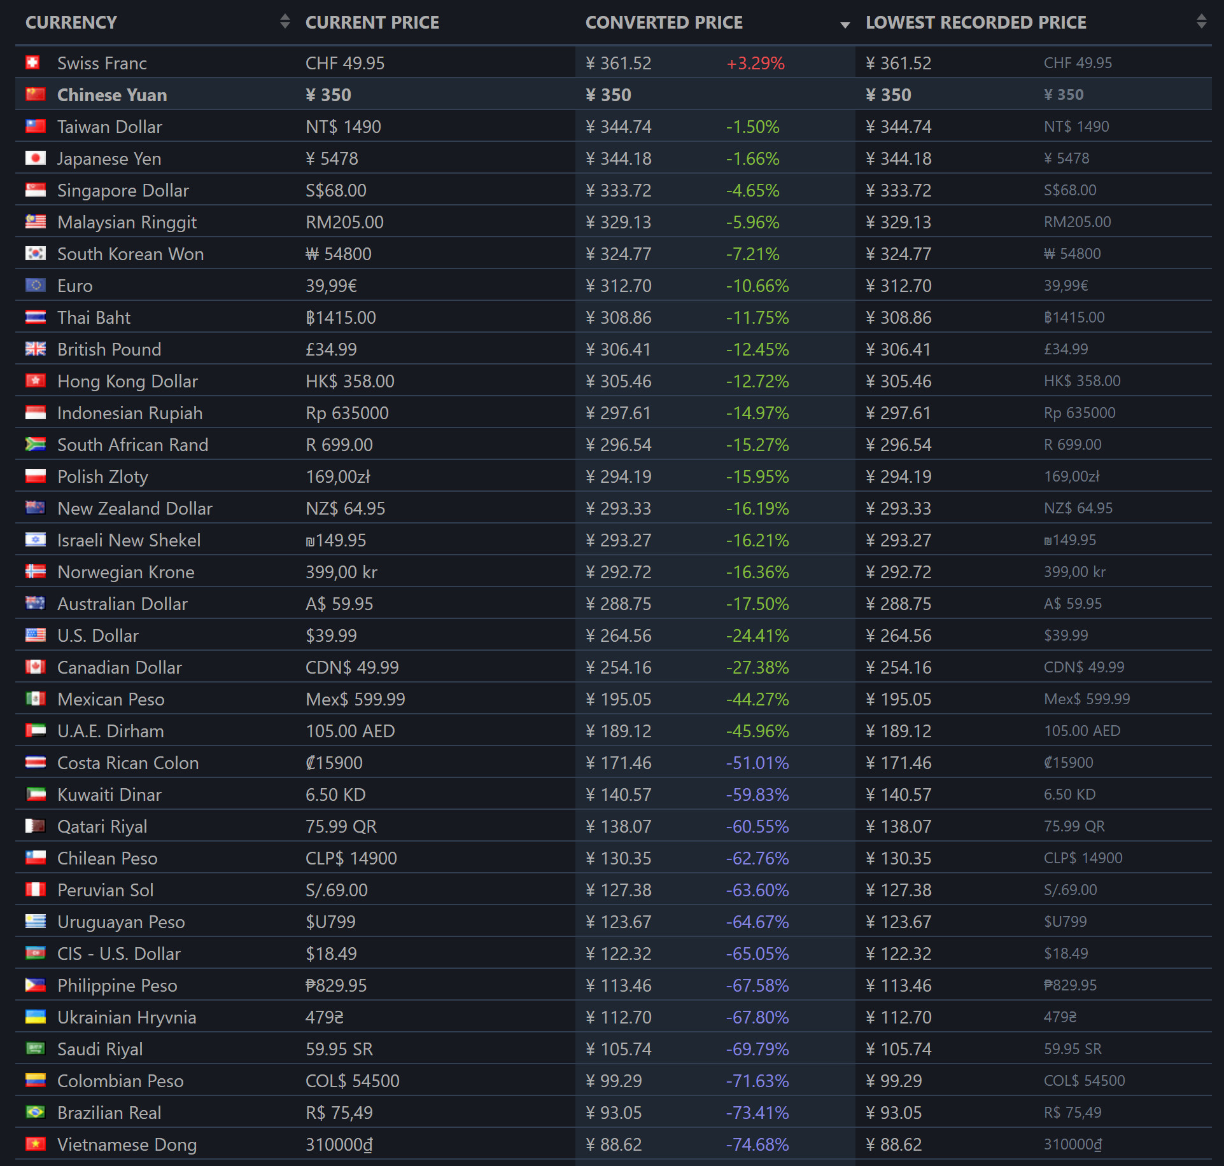Click the ¥ 264.56 converted price
The image size is (1224, 1166).
(x=619, y=635)
